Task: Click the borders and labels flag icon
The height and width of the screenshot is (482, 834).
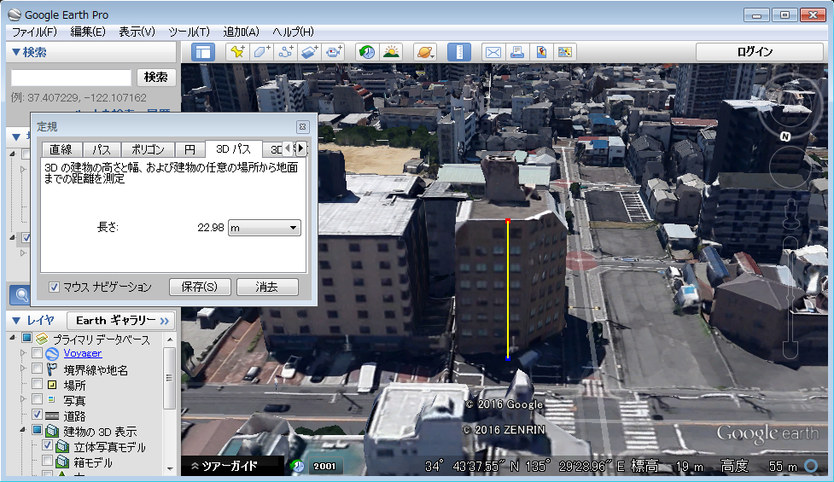Action: (52, 369)
